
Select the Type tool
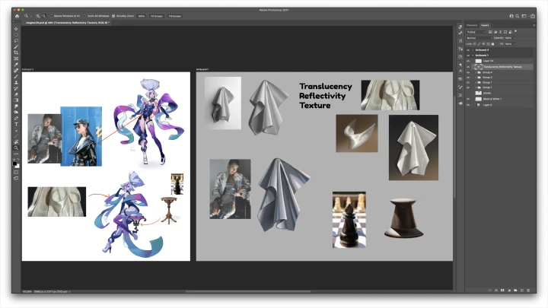click(16, 124)
